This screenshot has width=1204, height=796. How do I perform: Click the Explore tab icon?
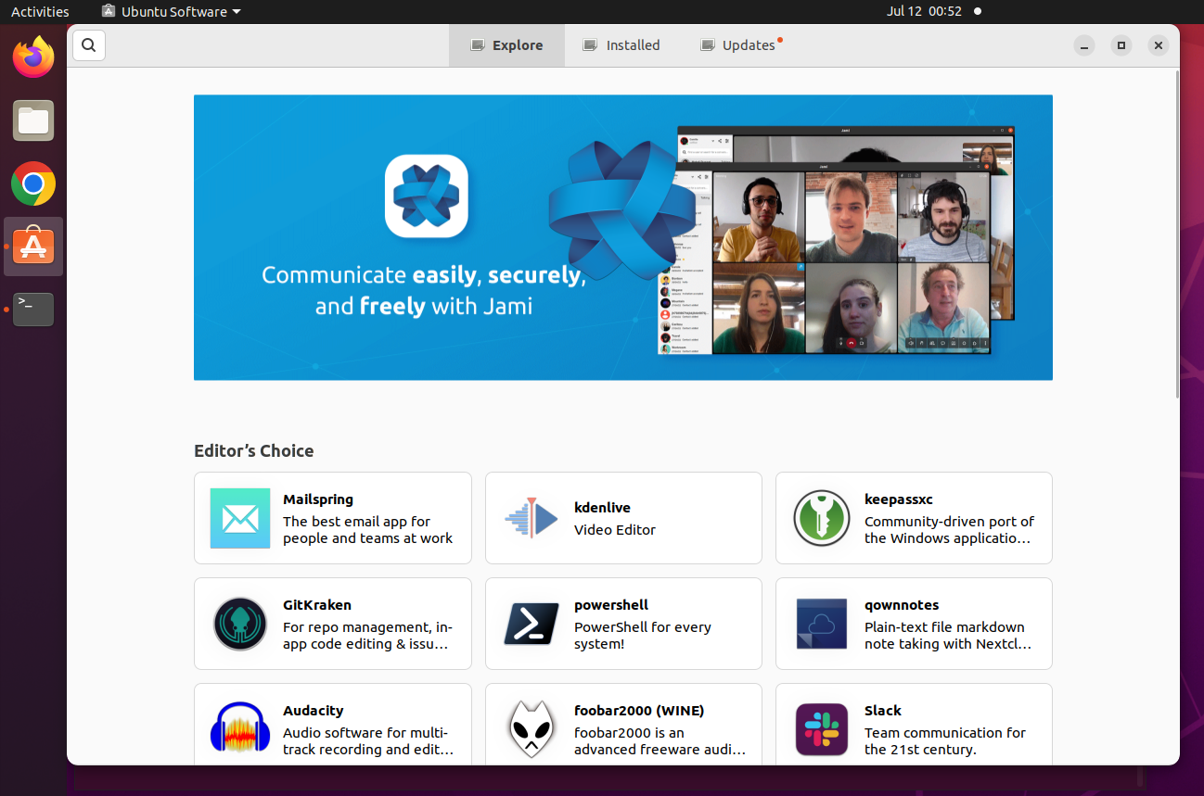(478, 44)
